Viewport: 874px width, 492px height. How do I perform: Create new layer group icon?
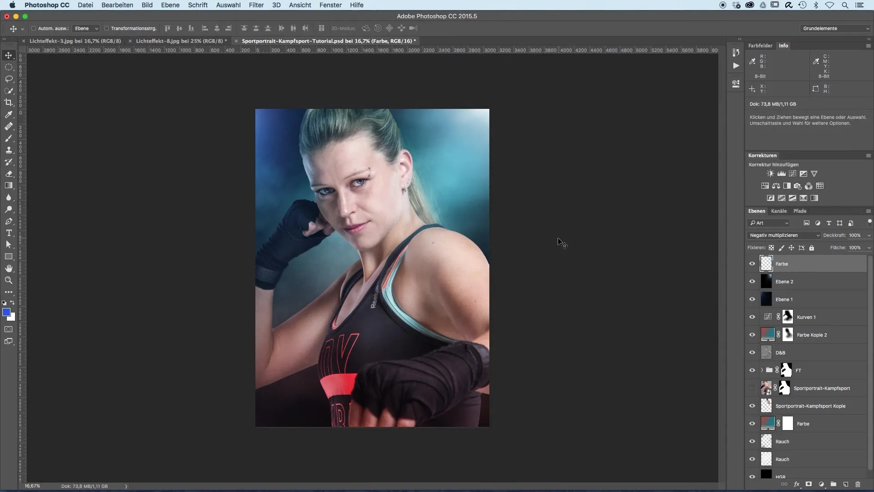click(x=833, y=484)
